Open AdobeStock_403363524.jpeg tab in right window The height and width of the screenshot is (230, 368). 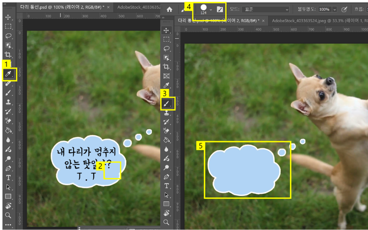[x=319, y=21]
